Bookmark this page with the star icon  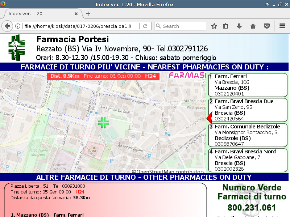coord(214,26)
